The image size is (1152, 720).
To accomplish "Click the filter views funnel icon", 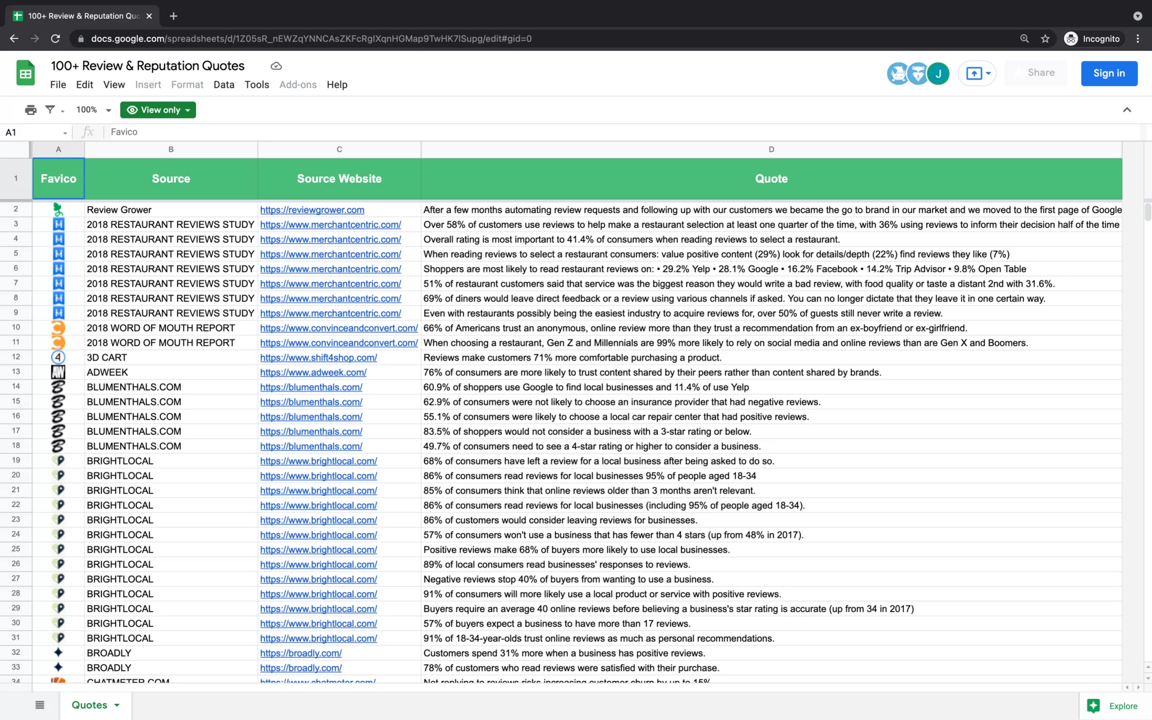I will [49, 110].
